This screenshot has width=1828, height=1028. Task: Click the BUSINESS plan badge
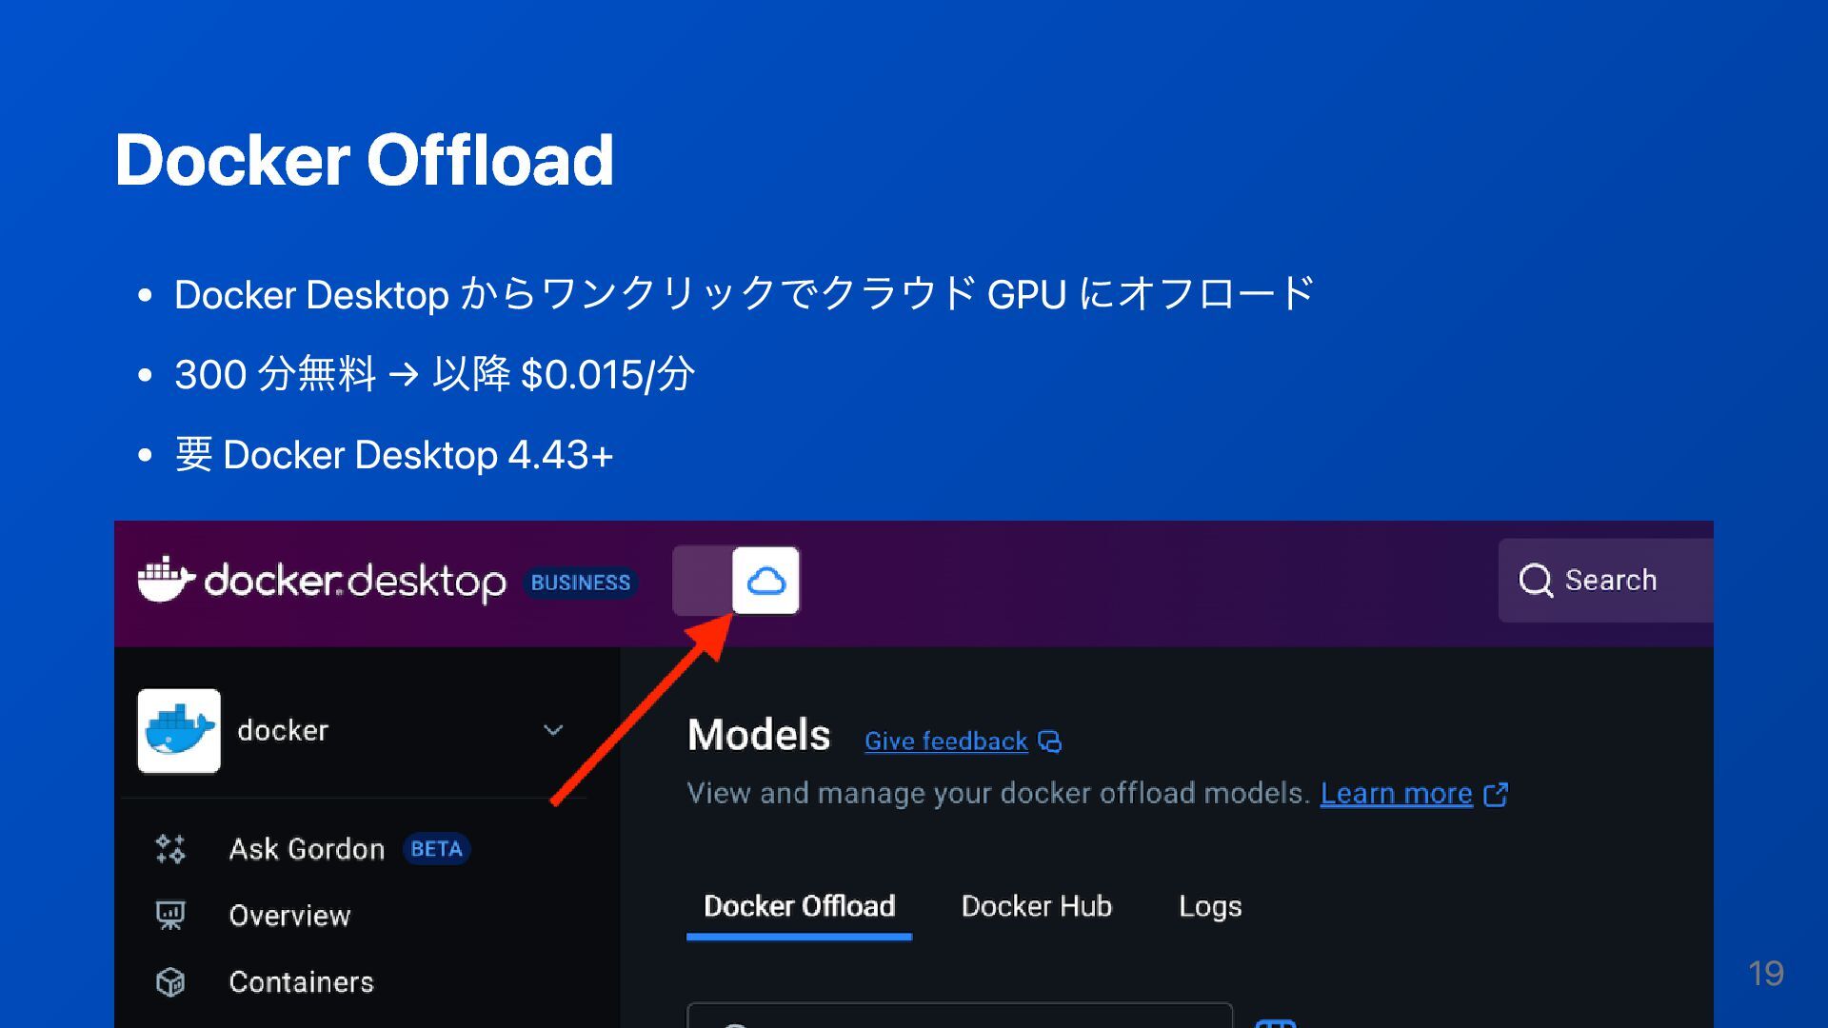[580, 583]
